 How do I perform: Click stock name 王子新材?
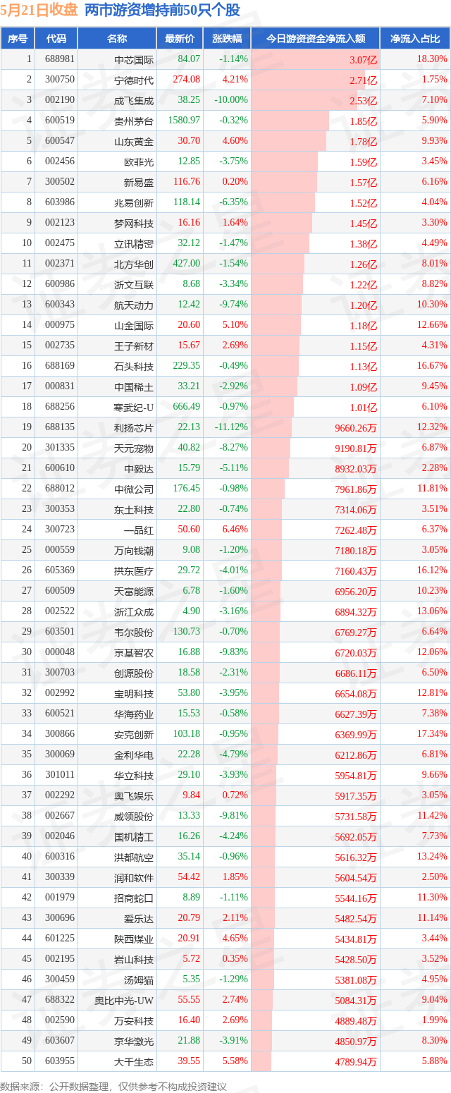click(x=134, y=346)
